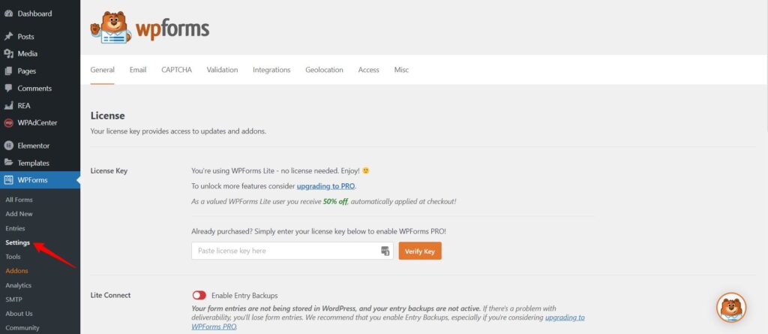Open the Comments menu label

click(x=34, y=89)
